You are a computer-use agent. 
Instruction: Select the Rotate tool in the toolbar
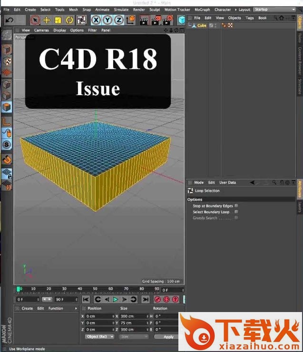click(69, 20)
